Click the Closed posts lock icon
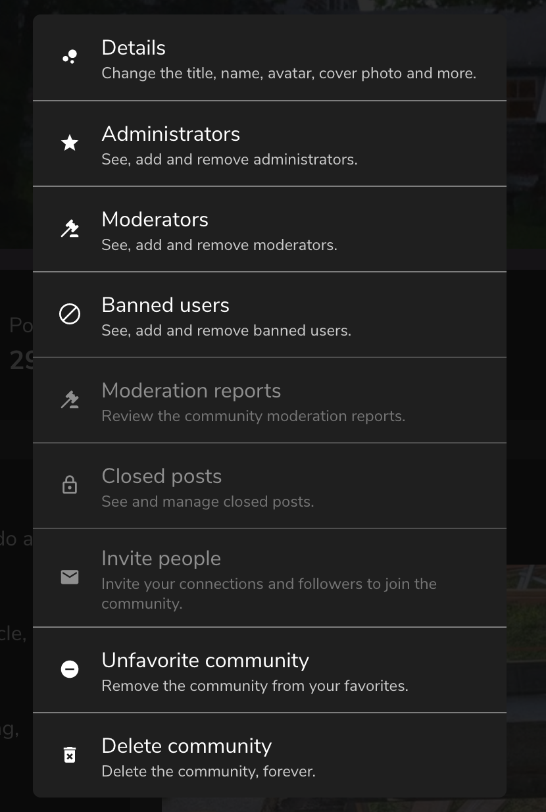The height and width of the screenshot is (812, 546). [70, 485]
